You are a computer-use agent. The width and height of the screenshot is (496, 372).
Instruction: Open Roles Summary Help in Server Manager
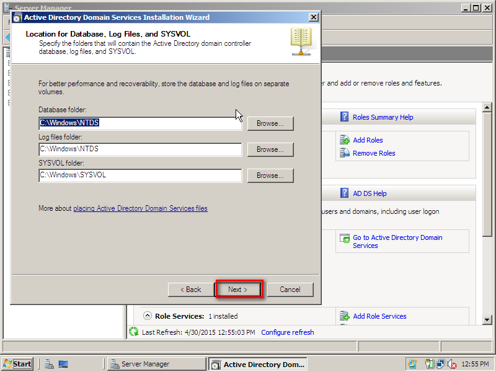(383, 117)
